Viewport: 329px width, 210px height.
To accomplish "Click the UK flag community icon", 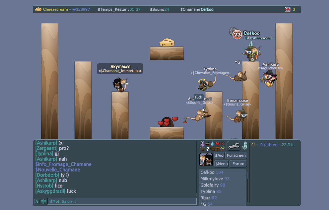I will point(287,9).
